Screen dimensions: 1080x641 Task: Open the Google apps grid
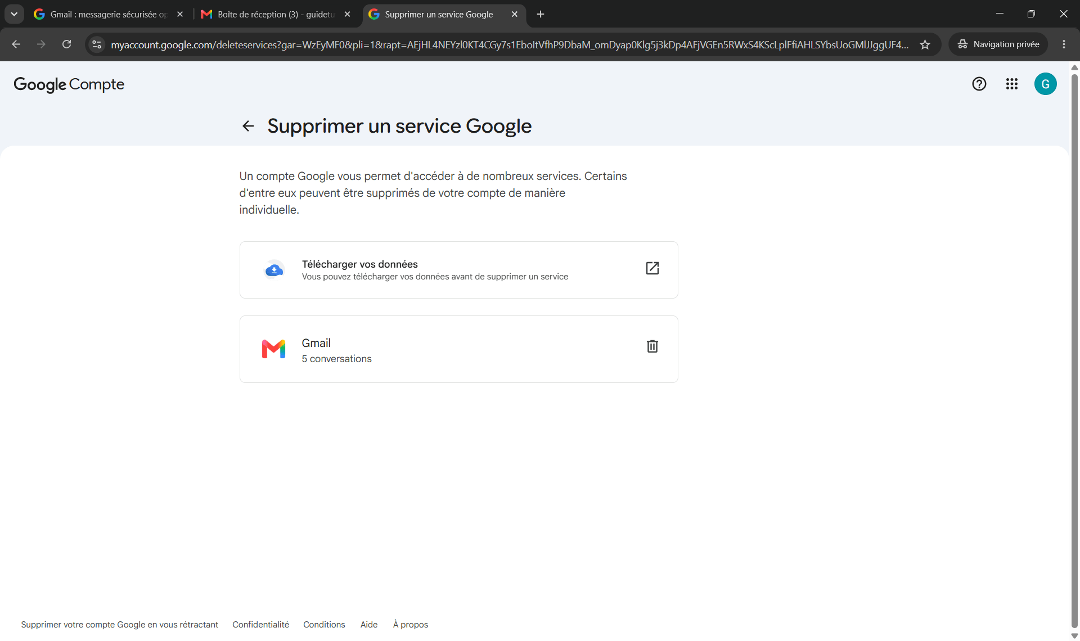pos(1012,84)
